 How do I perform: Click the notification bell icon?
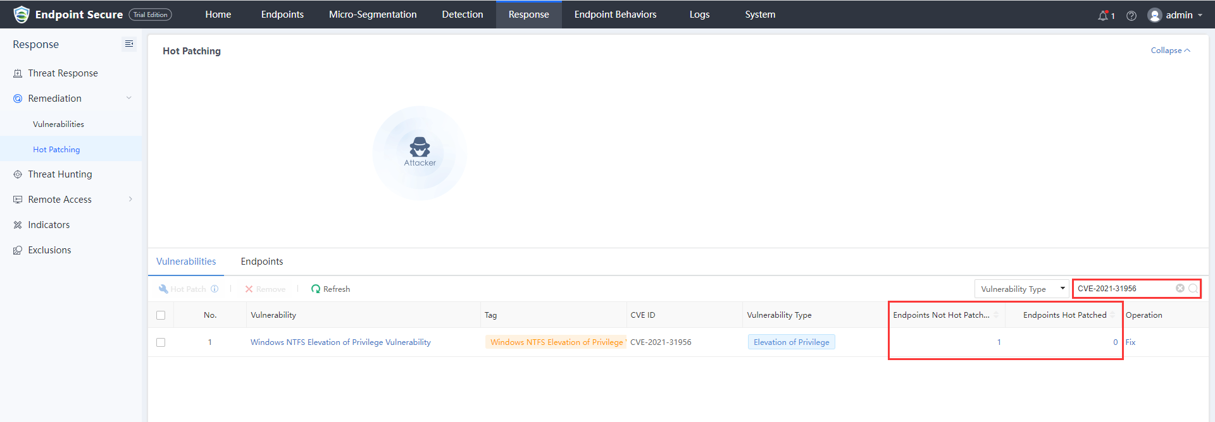[1103, 15]
